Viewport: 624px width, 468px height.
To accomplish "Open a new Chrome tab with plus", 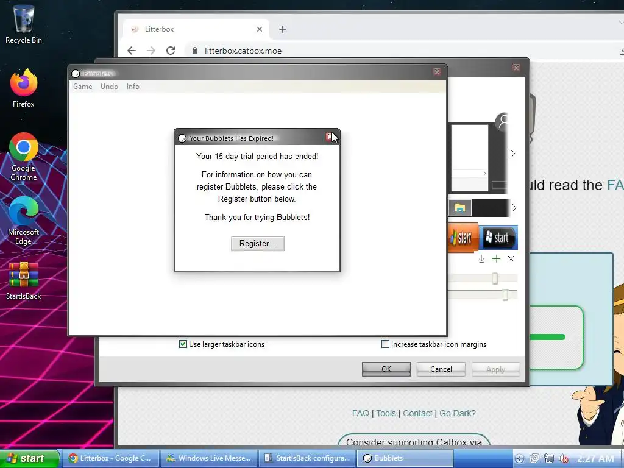I will pos(283,29).
